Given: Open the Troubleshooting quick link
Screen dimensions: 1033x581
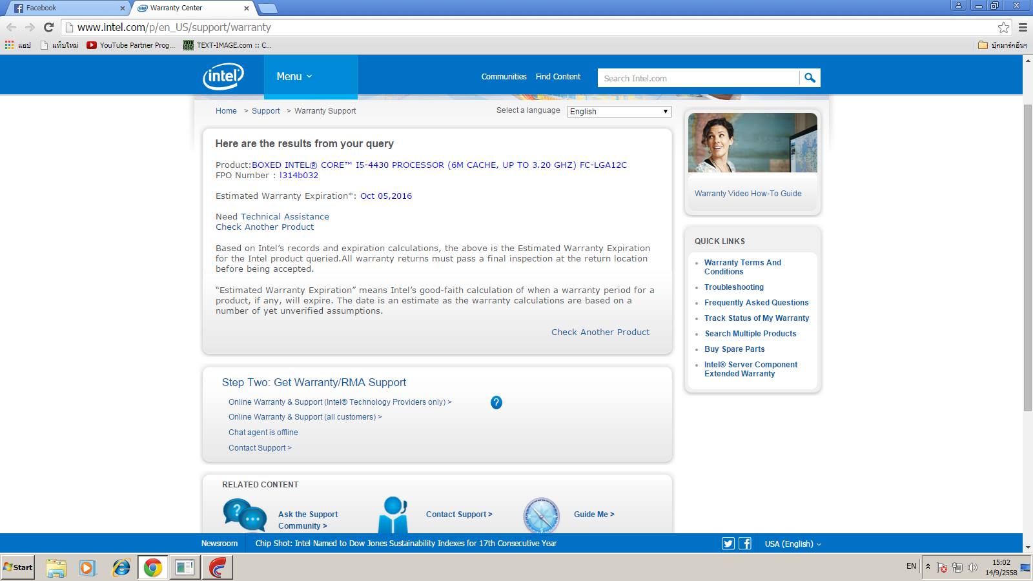Looking at the screenshot, I should [x=734, y=287].
